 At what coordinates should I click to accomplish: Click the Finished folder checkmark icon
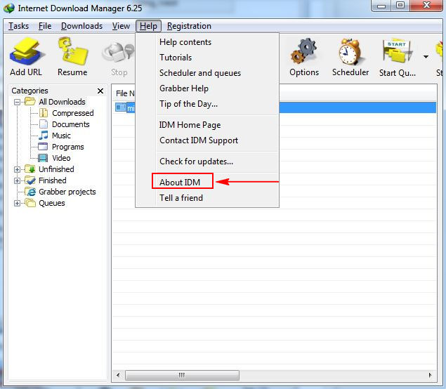pyautogui.click(x=30, y=180)
